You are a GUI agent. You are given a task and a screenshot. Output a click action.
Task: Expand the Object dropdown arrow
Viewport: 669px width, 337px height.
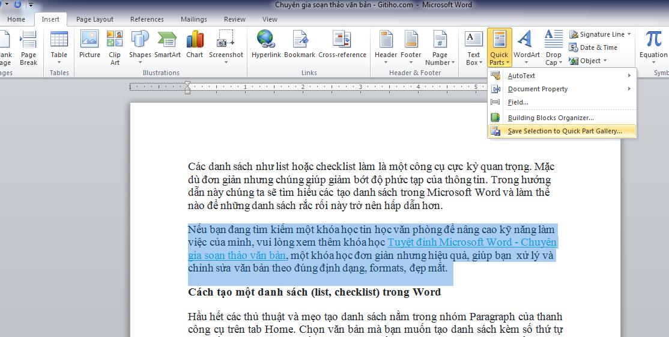(605, 61)
